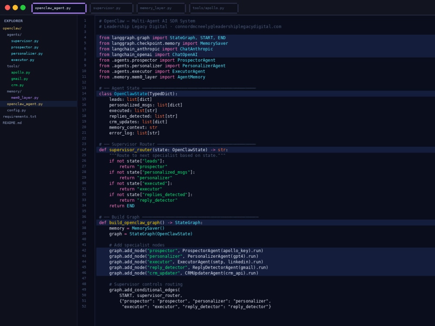This screenshot has width=435, height=326.
Task: Click the '# Supervisor controls routing' comment
Action: (146, 284)
